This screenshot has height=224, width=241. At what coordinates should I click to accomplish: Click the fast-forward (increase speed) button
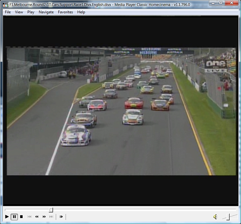click(x=44, y=216)
